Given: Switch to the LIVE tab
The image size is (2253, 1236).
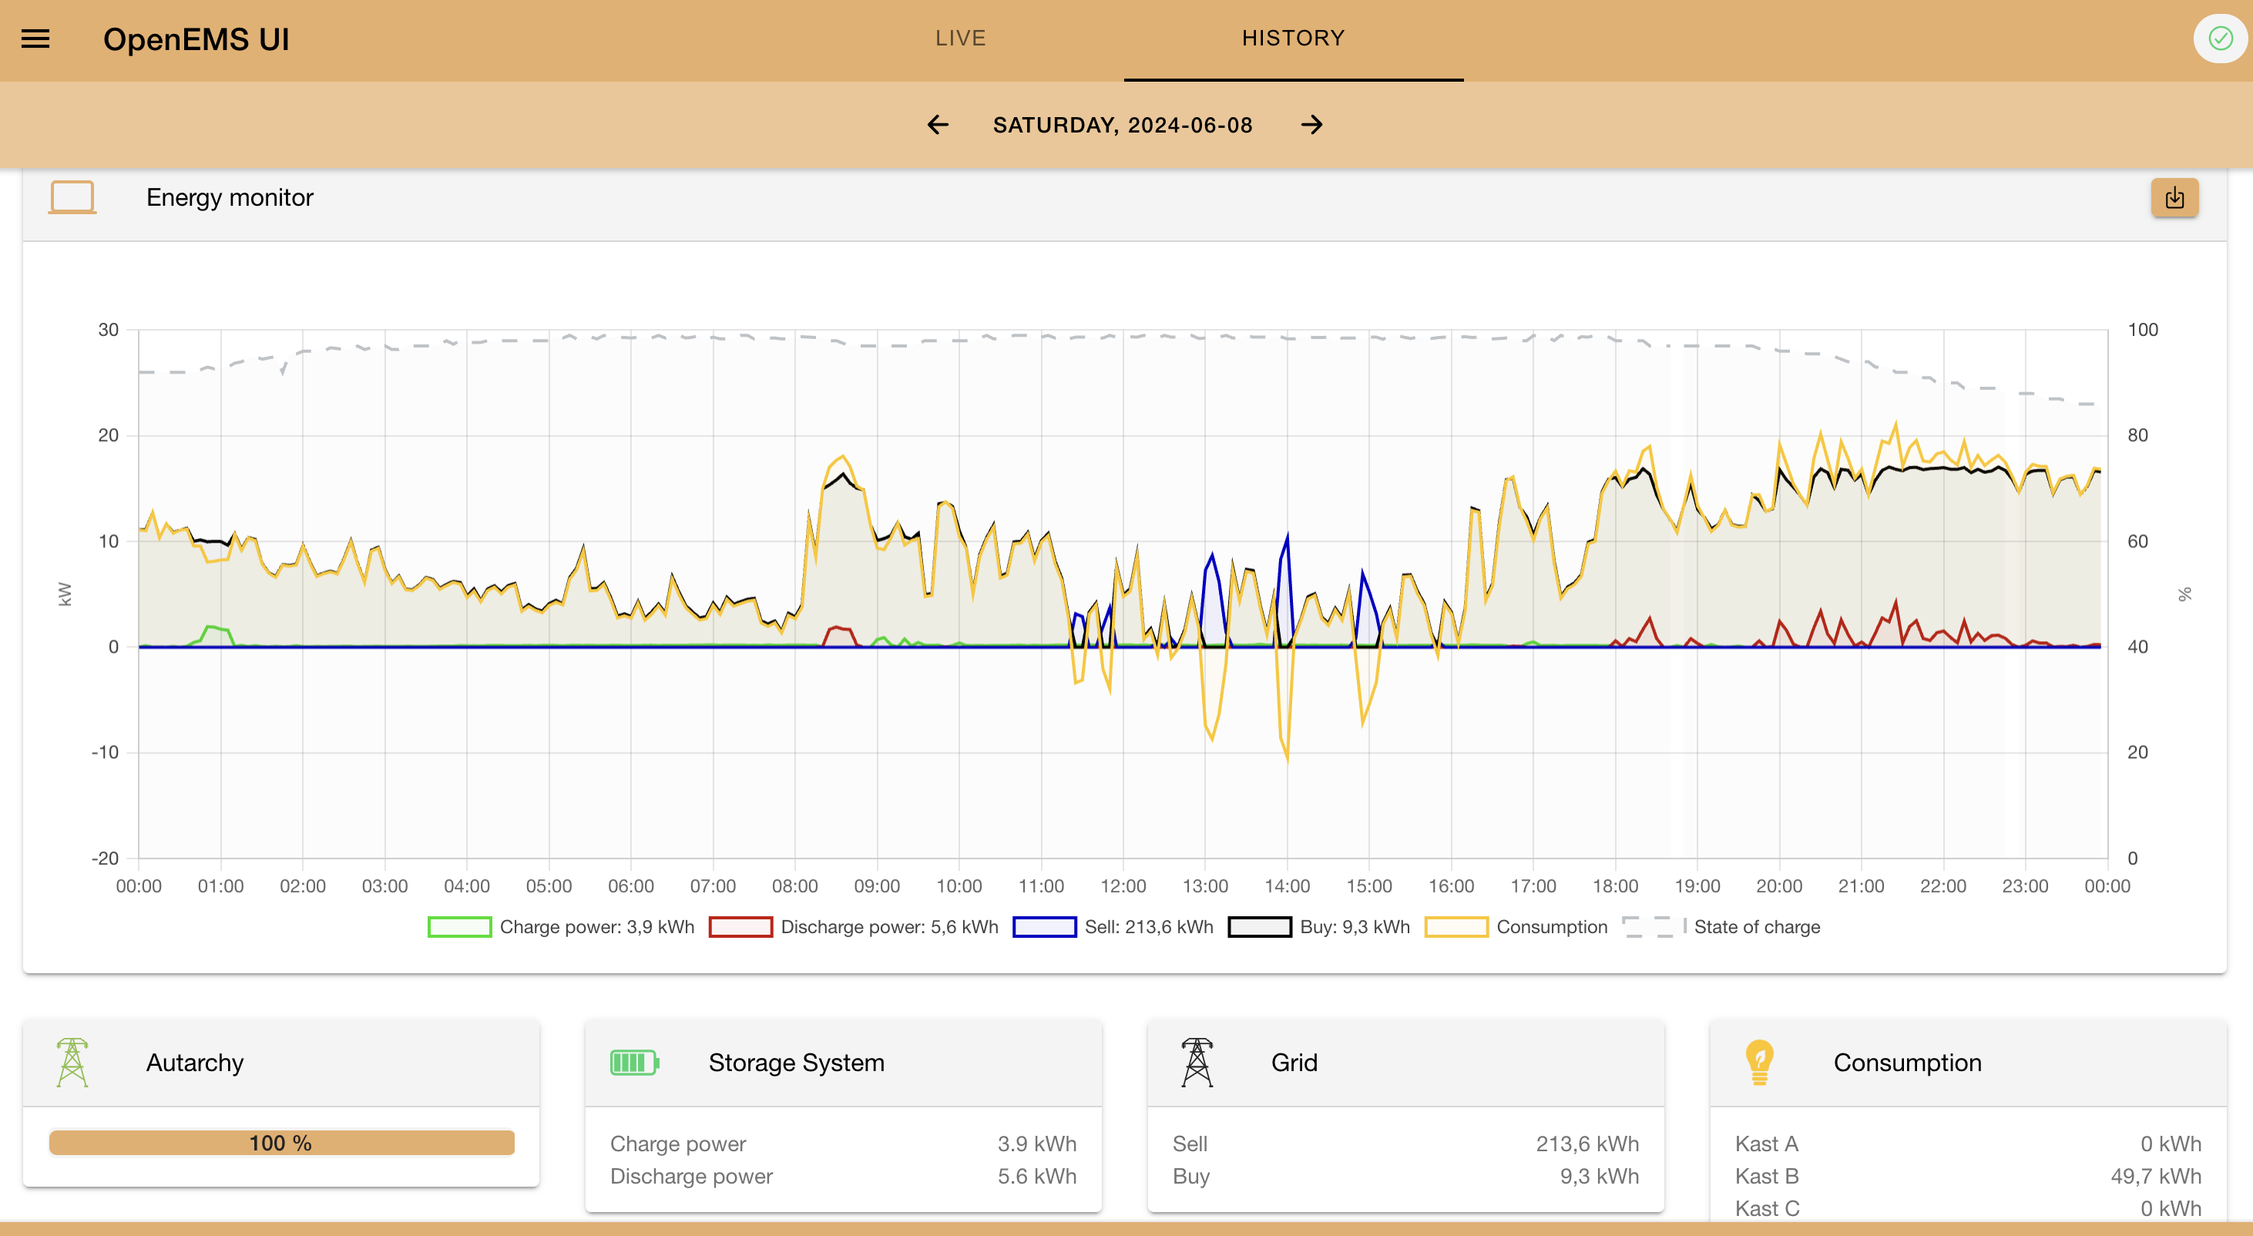Looking at the screenshot, I should click(960, 39).
